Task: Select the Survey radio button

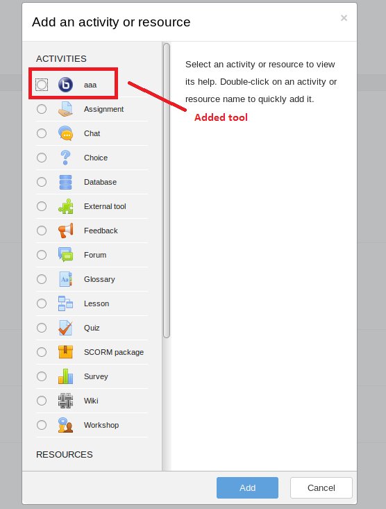Action: (42, 376)
